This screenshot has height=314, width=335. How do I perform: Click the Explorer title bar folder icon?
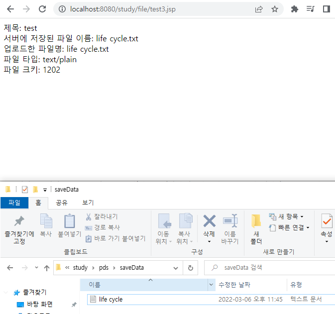tap(8, 189)
